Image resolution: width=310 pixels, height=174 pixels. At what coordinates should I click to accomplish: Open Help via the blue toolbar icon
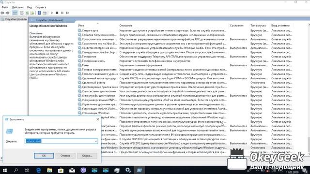click(39, 13)
